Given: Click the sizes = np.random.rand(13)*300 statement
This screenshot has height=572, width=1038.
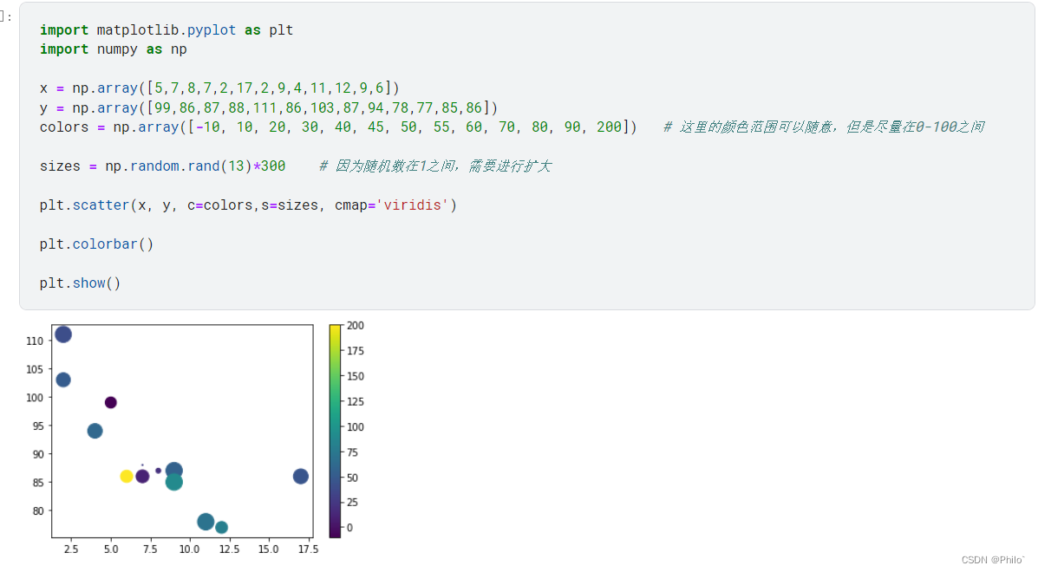Looking at the screenshot, I should click(x=163, y=166).
